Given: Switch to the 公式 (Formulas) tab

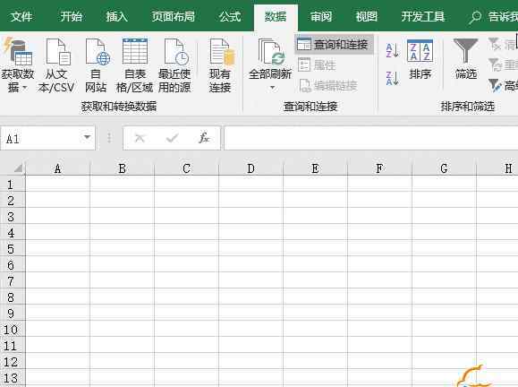Looking at the screenshot, I should coord(230,16).
